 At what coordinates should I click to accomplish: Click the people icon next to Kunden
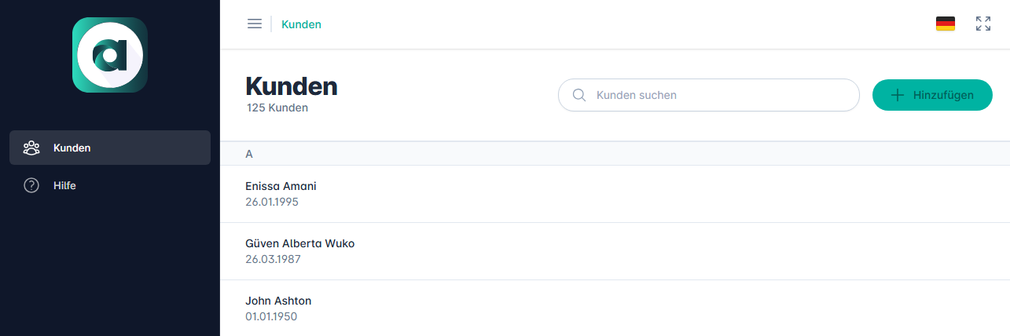pos(31,148)
